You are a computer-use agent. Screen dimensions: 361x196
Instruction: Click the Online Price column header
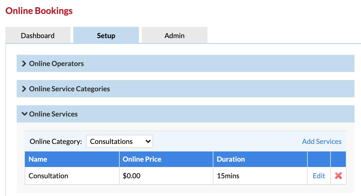142,159
